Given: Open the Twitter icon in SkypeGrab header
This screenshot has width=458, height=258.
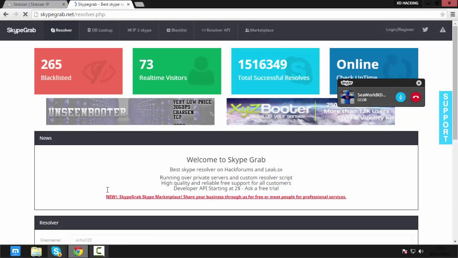Looking at the screenshot, I should pos(425,30).
